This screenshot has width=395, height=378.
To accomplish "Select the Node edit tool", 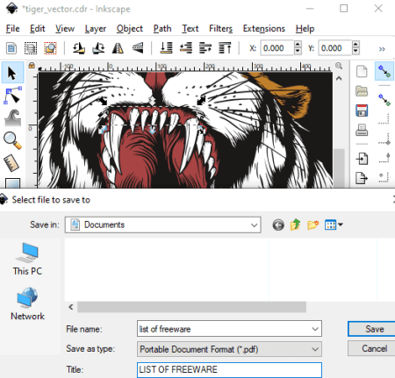I will [12, 96].
